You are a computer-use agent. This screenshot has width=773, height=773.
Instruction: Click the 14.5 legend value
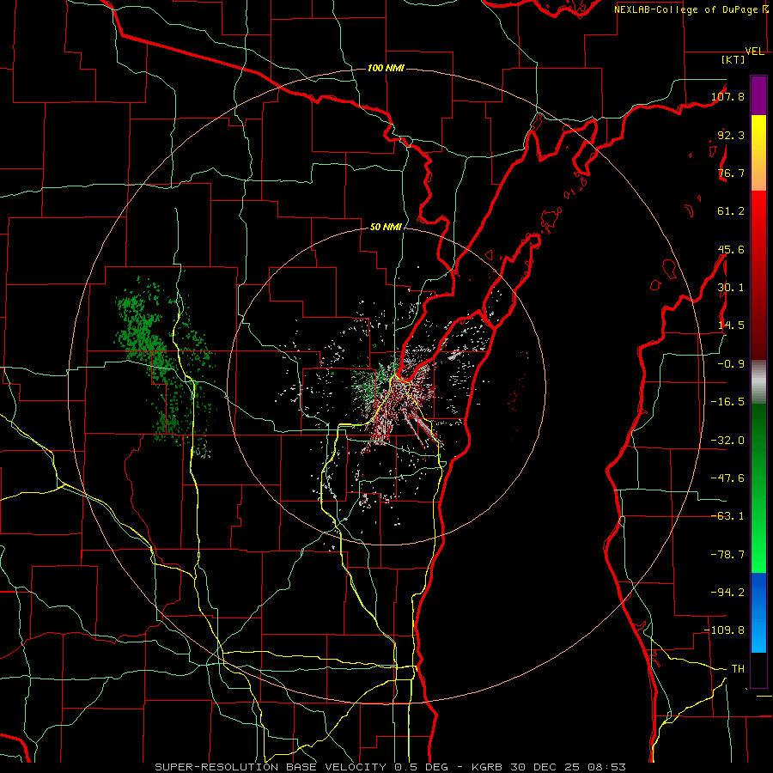click(731, 326)
